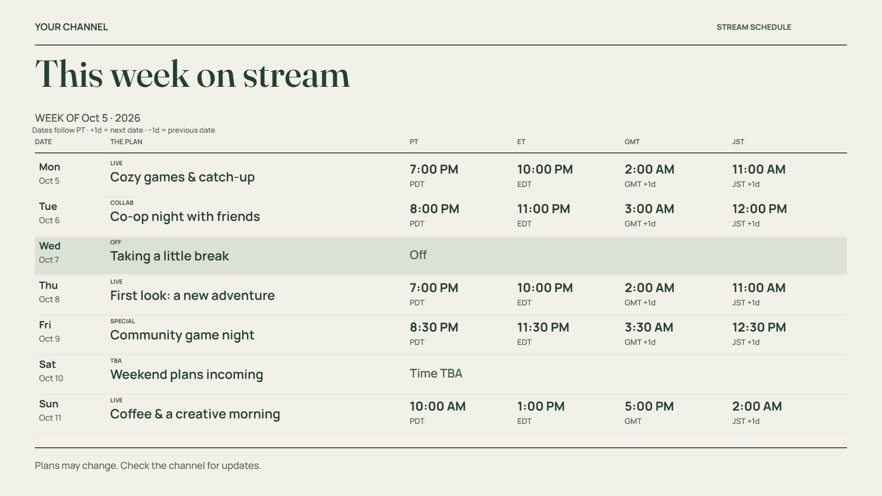Click Sunday's 2:00 AM JST time
The height and width of the screenshot is (496, 882).
[757, 406]
